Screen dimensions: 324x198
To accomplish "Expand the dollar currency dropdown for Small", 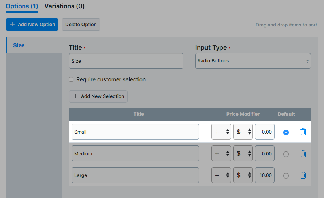I will (x=243, y=132).
